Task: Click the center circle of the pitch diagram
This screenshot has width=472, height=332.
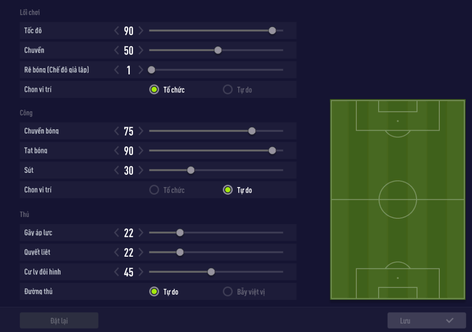Action: (398, 199)
